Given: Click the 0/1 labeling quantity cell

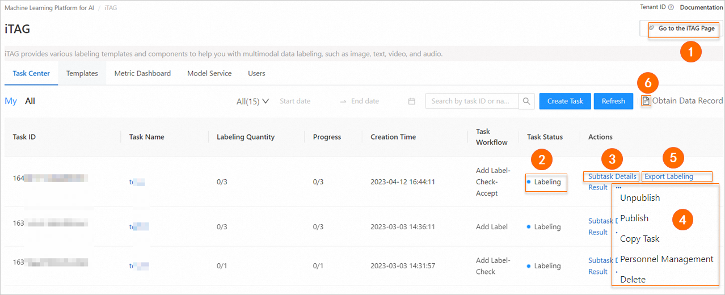Looking at the screenshot, I should point(222,266).
